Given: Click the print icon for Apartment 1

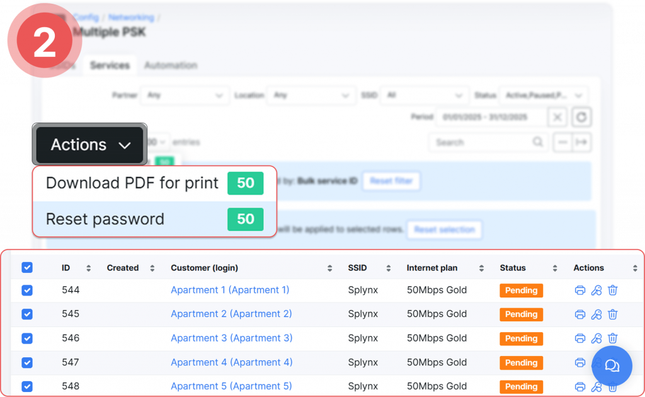Looking at the screenshot, I should tap(580, 291).
